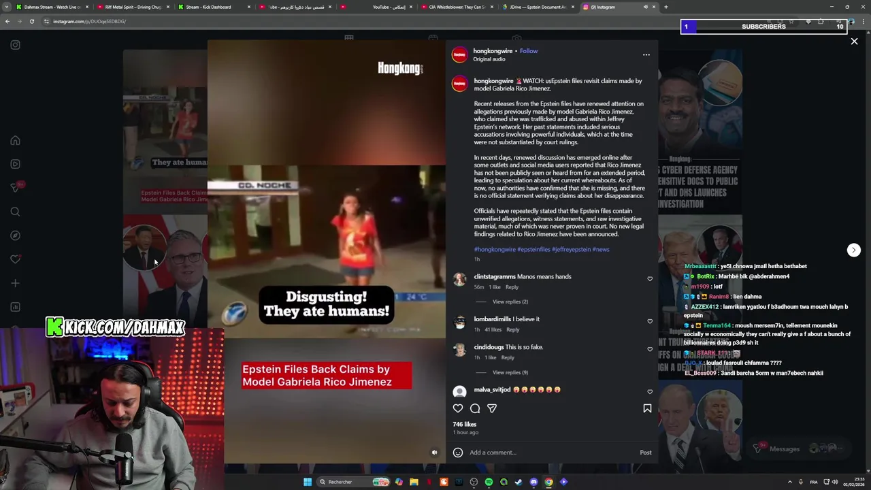Viewport: 871px width, 490px height.
Task: Switch to CIA Whistleblower tab
Action: 457,7
